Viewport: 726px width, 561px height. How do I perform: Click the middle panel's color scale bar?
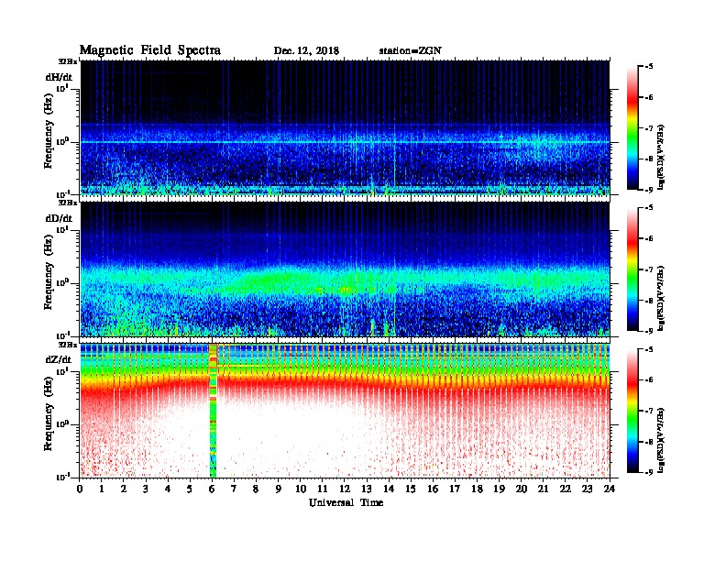[632, 269]
